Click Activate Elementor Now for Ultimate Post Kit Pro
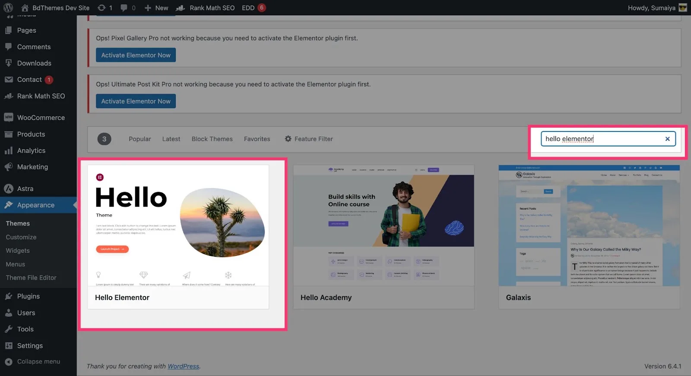 pyautogui.click(x=136, y=101)
